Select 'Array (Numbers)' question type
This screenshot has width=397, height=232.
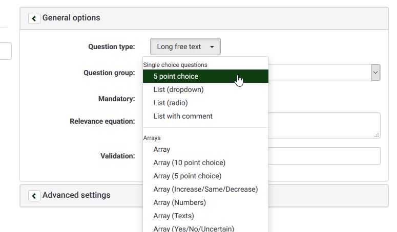179,202
